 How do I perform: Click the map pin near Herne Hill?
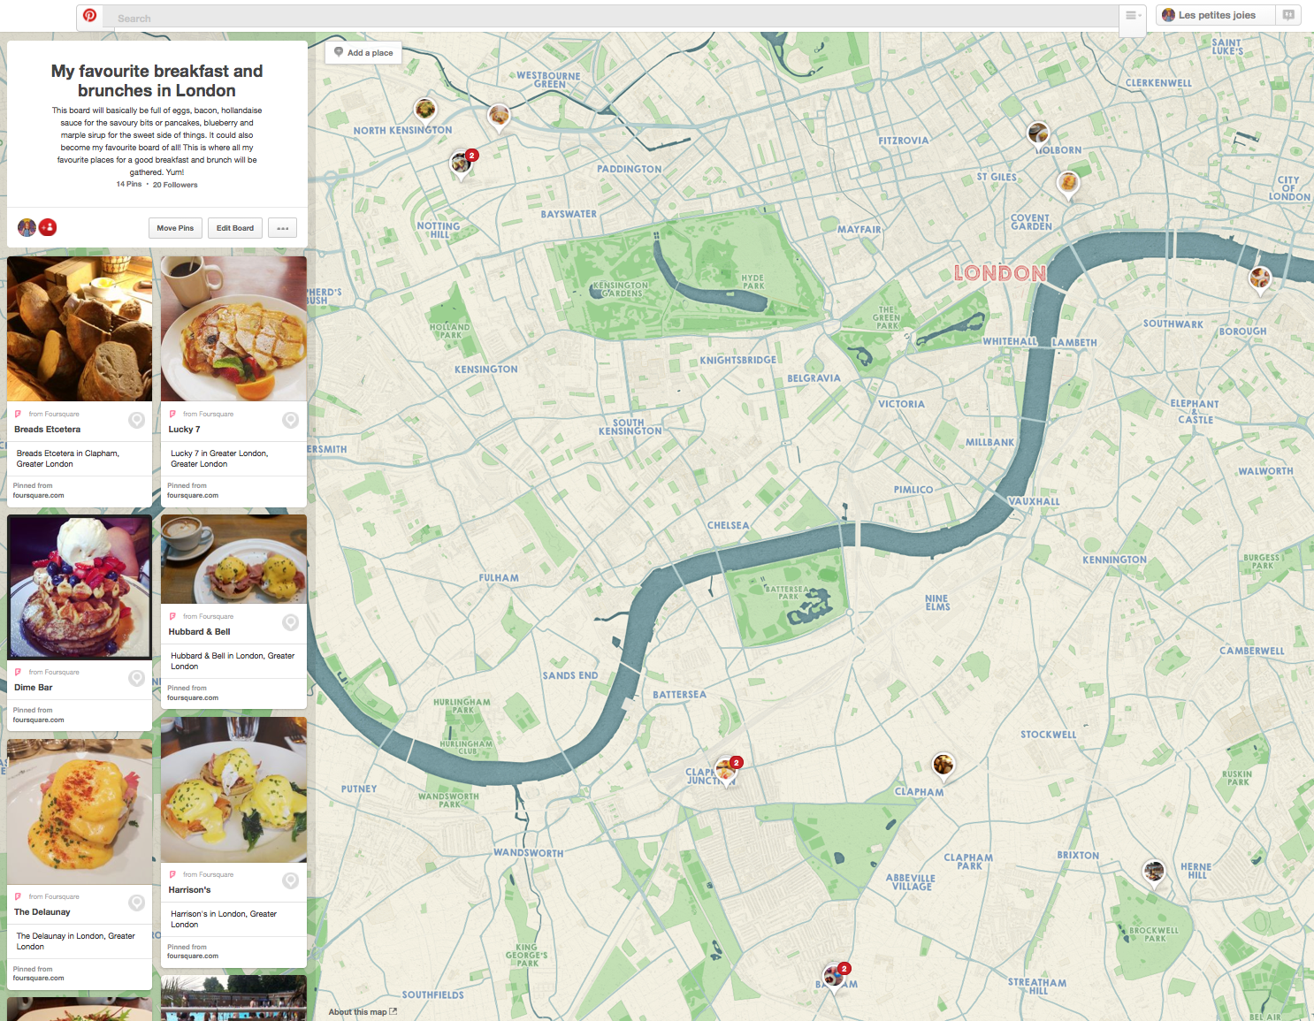(x=1153, y=871)
